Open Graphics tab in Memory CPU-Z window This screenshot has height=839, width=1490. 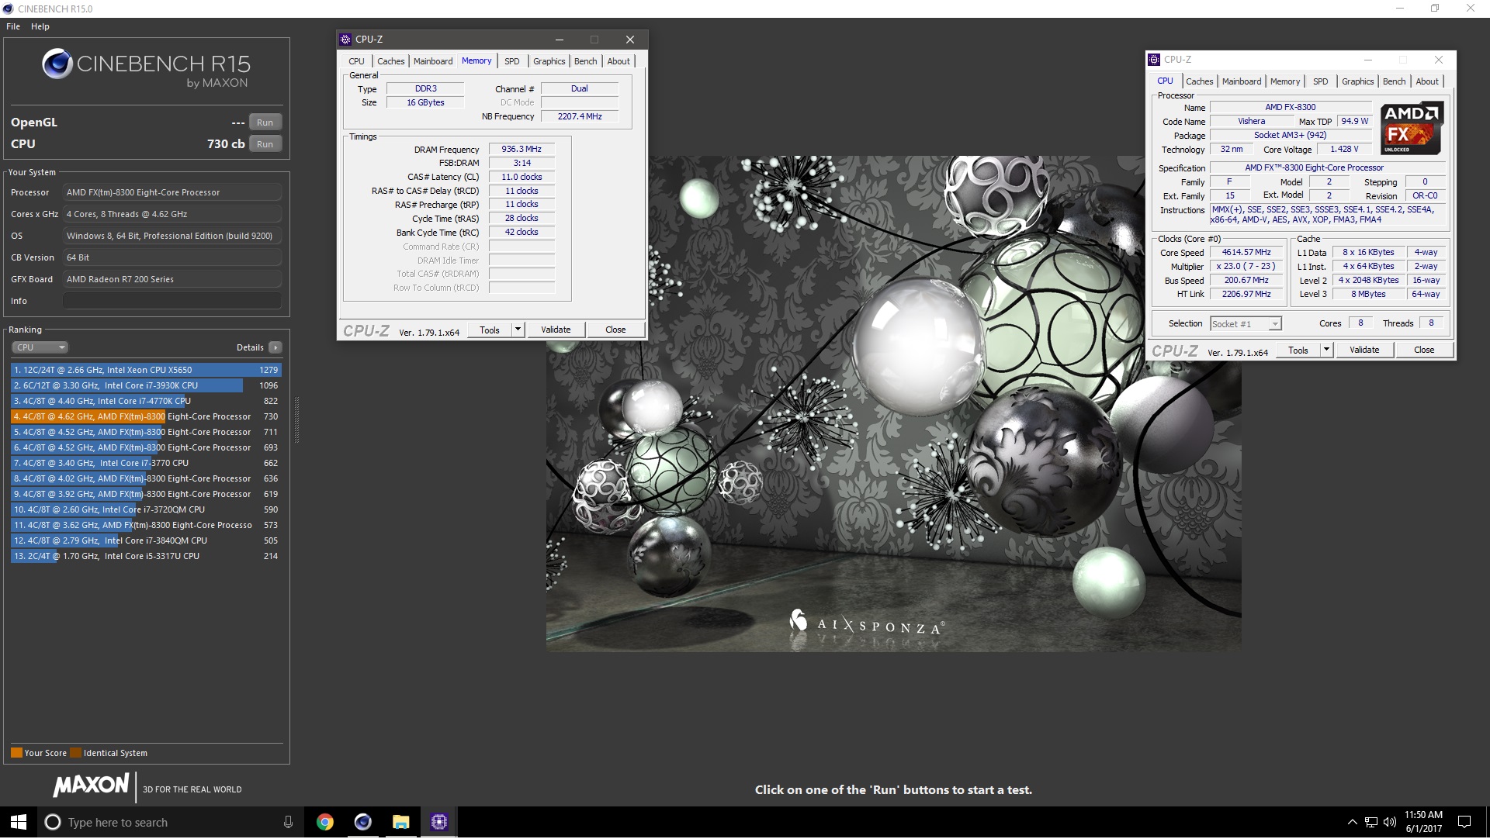(x=549, y=61)
